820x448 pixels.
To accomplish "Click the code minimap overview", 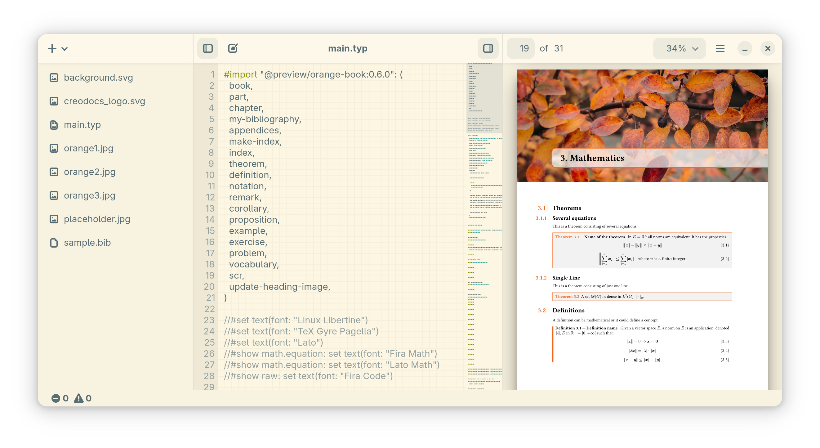I will 484,223.
